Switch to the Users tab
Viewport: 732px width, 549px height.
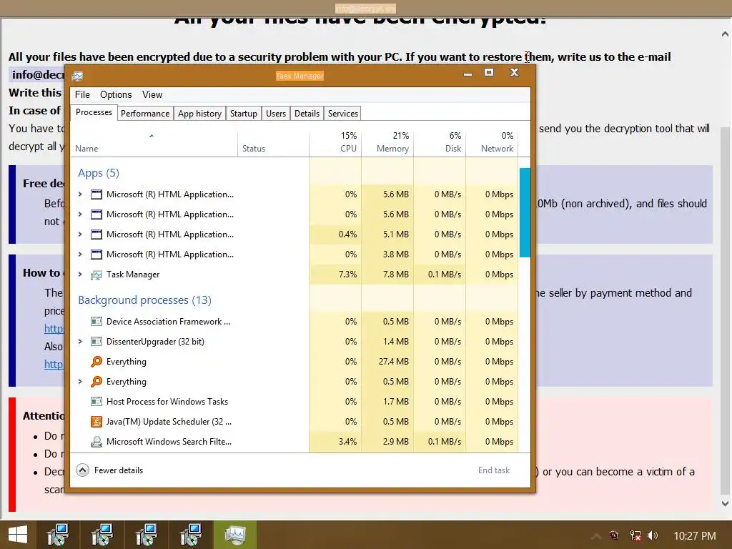click(x=276, y=114)
